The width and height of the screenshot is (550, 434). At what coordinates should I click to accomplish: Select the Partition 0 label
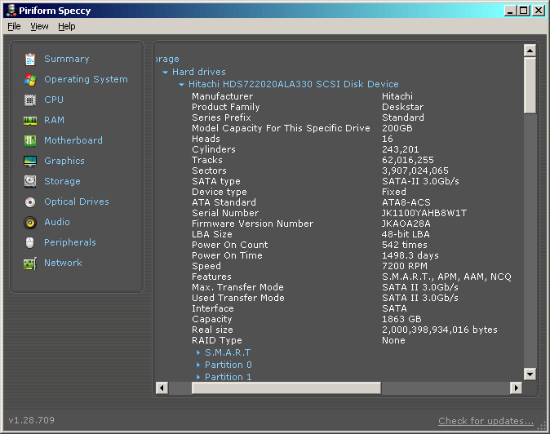click(228, 365)
